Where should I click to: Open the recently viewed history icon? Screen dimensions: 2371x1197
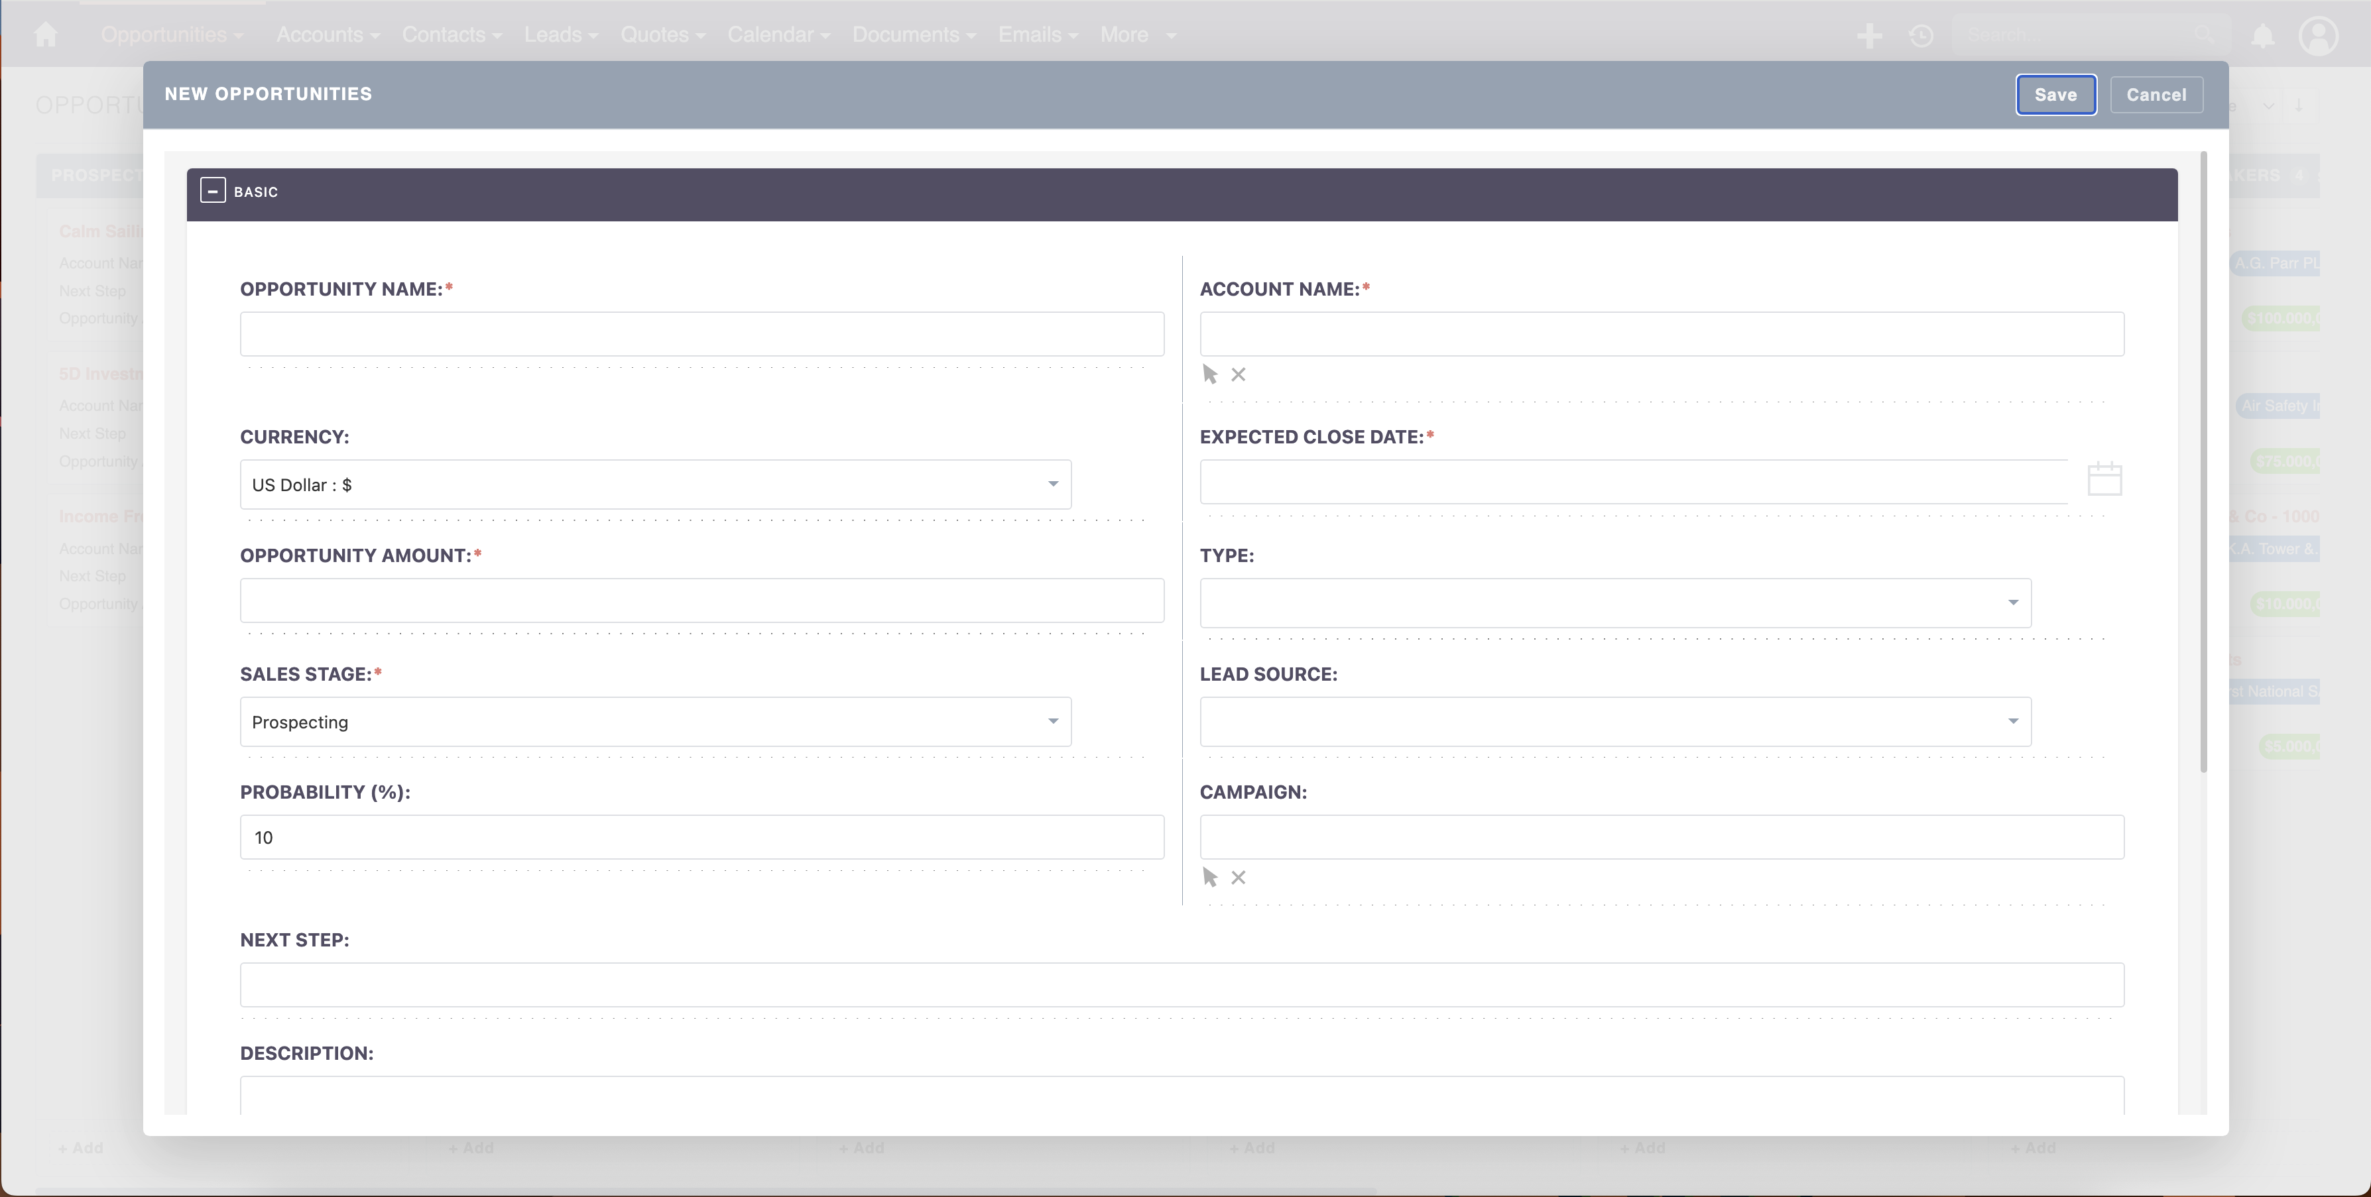(1921, 36)
